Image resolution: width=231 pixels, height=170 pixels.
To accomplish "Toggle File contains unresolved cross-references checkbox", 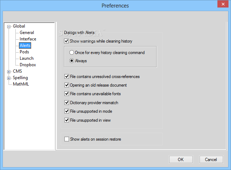I will [x=67, y=76].
